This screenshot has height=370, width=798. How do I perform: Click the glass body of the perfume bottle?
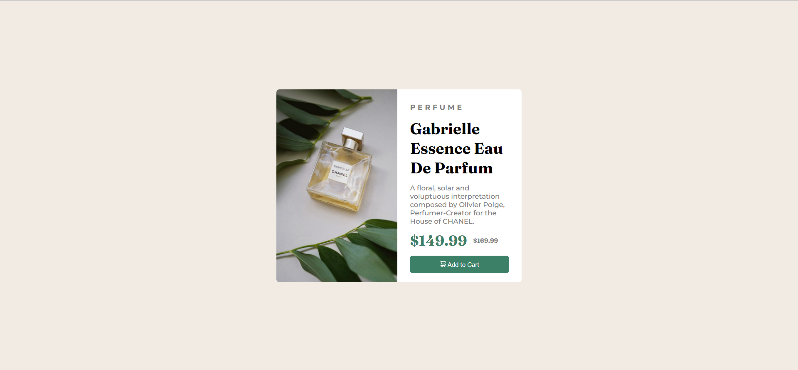[339, 177]
